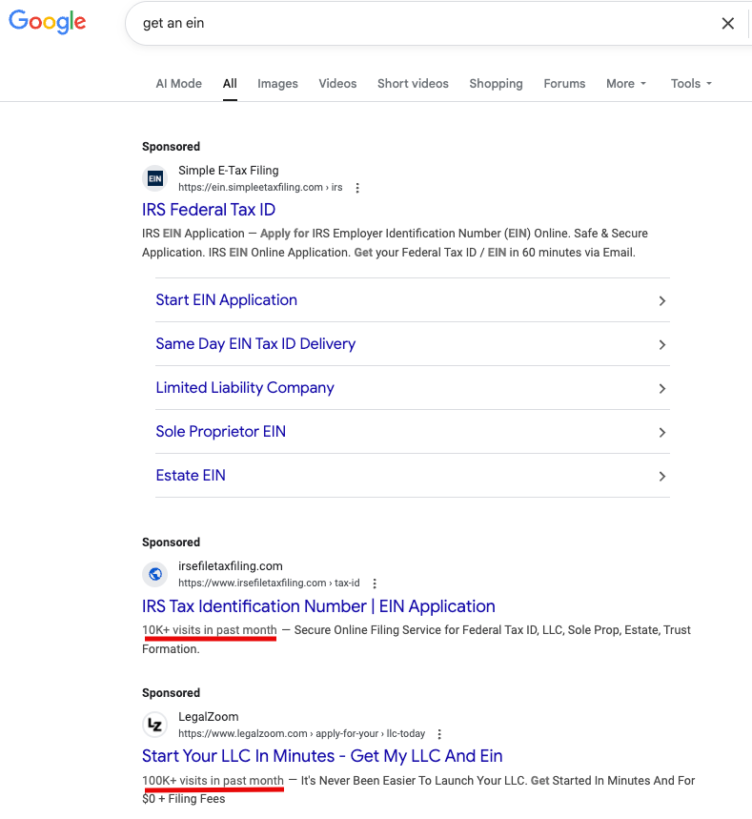Screen dimensions: 752x819
Task: Expand the Start EIN Application chevron
Action: 662,301
